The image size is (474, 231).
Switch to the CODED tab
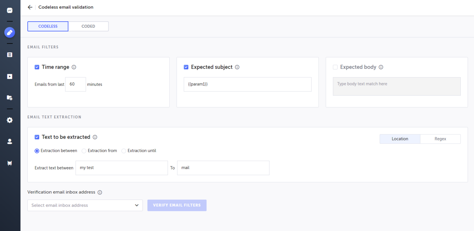pos(88,26)
